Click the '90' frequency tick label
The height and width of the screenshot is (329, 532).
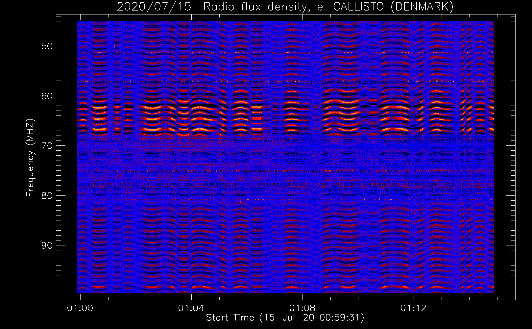click(x=47, y=245)
